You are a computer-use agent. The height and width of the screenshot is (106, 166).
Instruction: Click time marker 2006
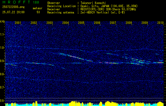pyautogui.click(x=97, y=23)
